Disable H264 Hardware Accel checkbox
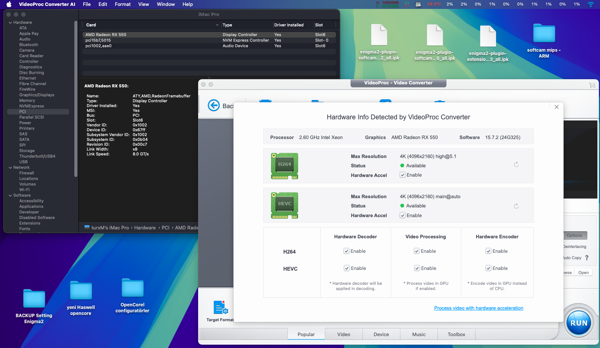Viewport: 600px width, 348px height. (403, 175)
